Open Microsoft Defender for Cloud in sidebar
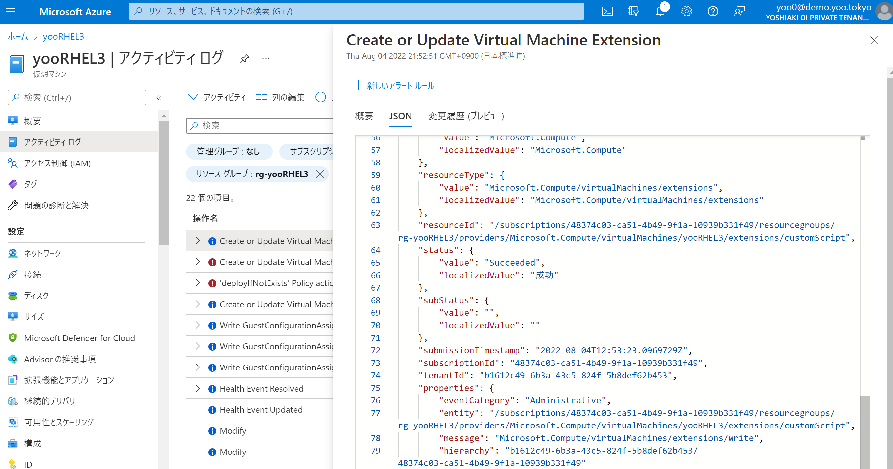 pyautogui.click(x=79, y=338)
